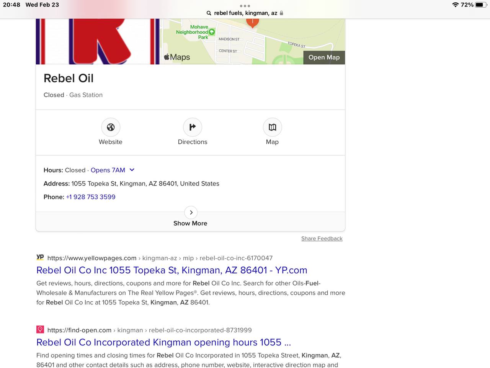Tap TOPEKA ST label on map

296,45
